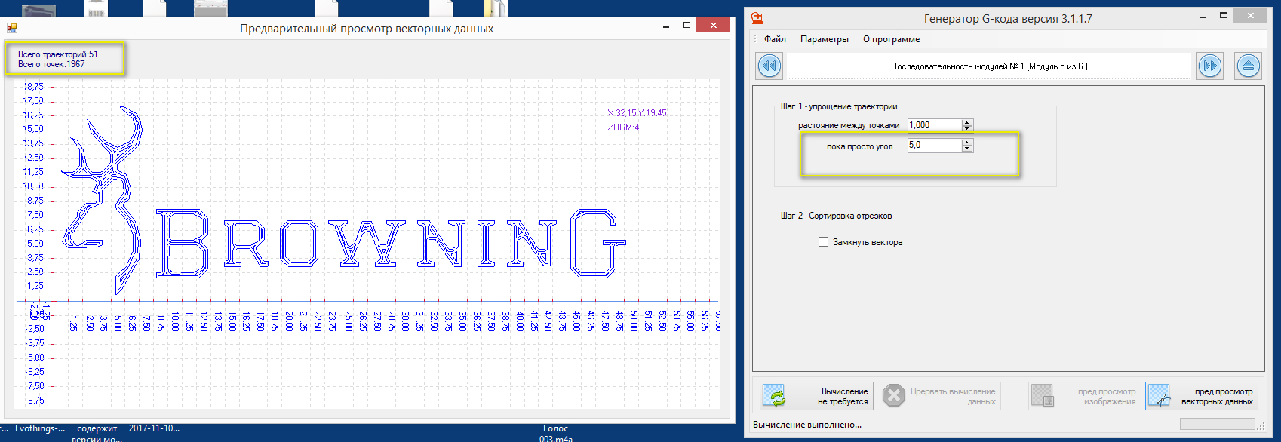Image resolution: width=1281 pixels, height=442 pixels.
Task: Enable the 'Замкнуть вектора' checkbox
Action: coord(823,242)
